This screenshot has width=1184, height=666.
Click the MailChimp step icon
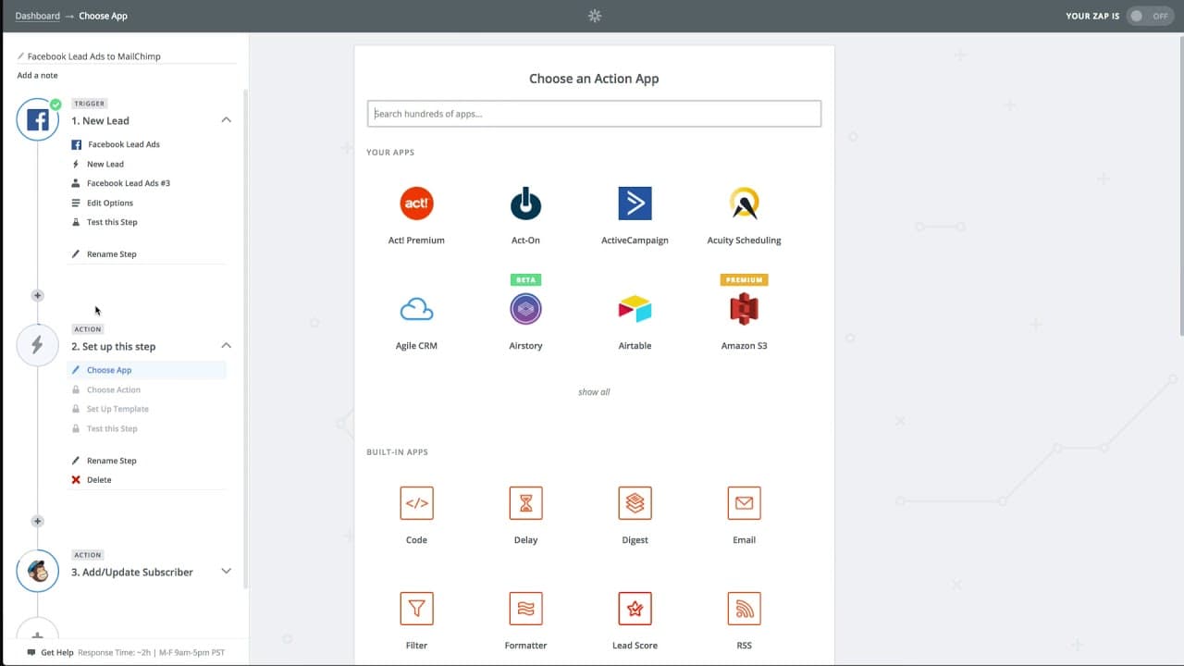pos(37,571)
